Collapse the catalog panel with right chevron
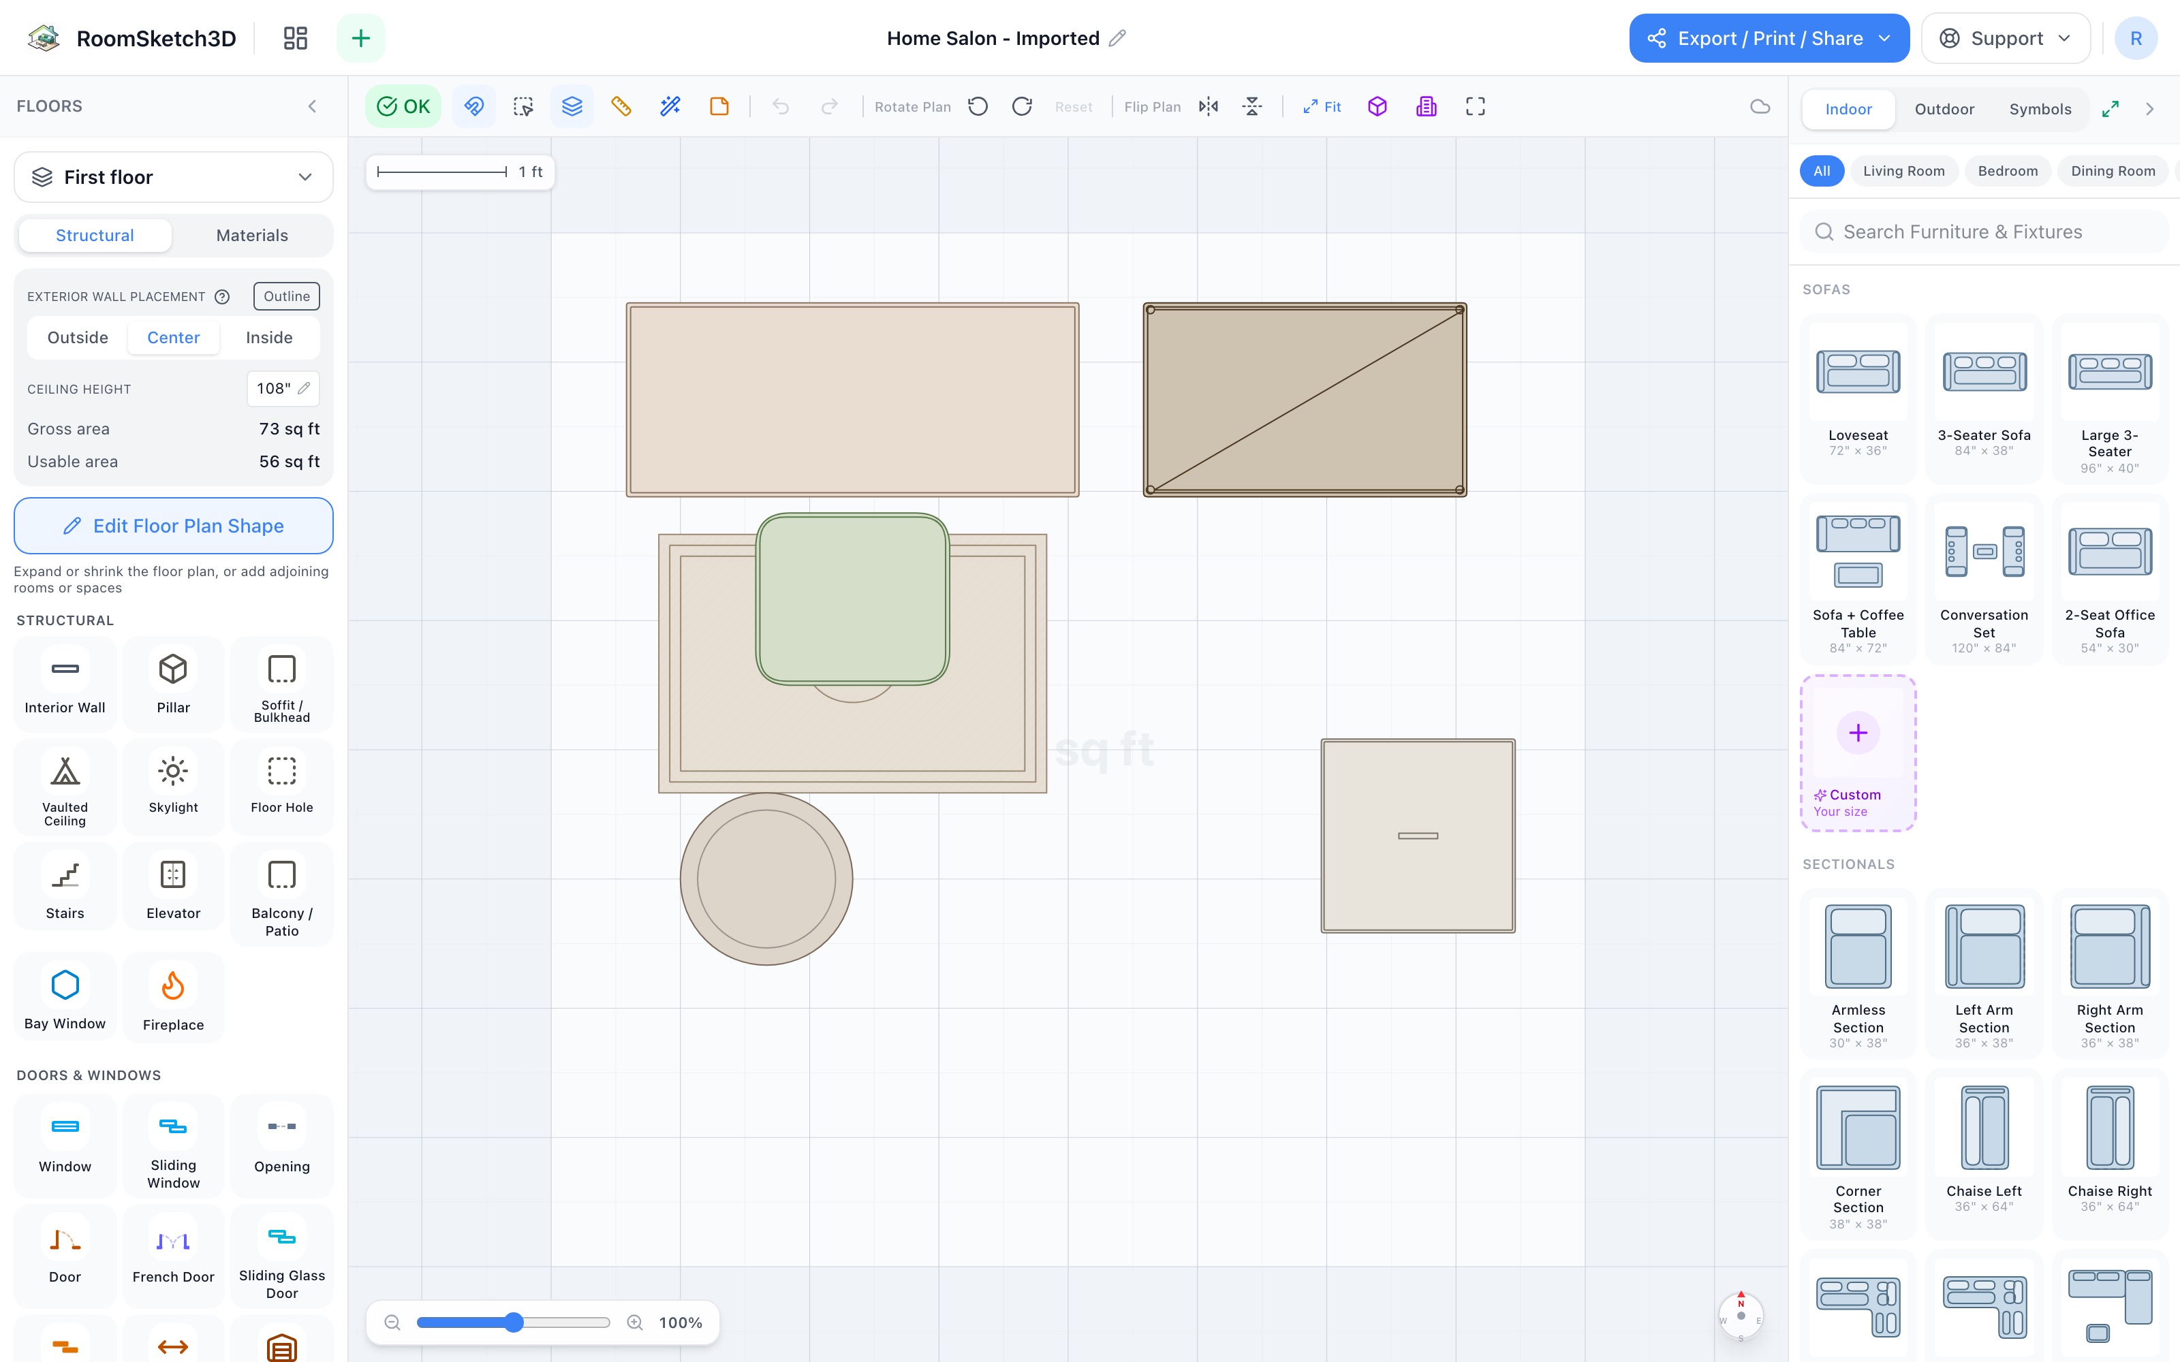Image resolution: width=2180 pixels, height=1362 pixels. (2150, 109)
